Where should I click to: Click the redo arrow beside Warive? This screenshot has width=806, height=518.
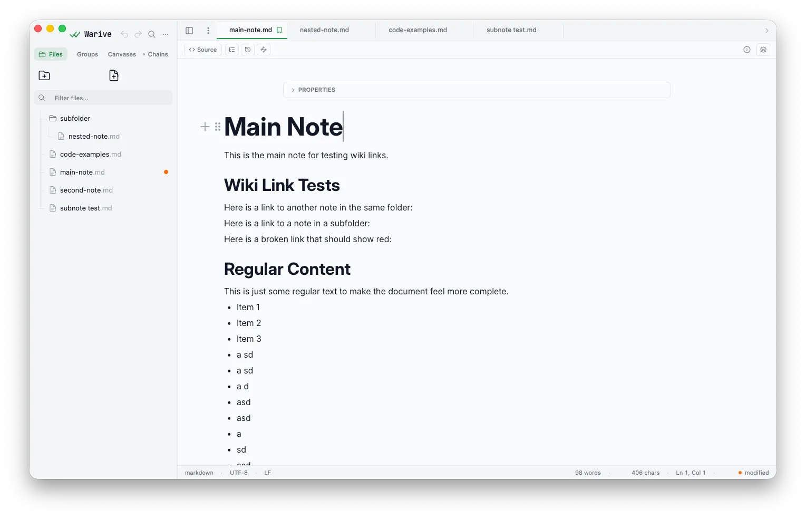coord(138,34)
